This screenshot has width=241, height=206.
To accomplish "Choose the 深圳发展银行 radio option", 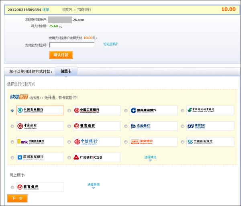I will (x=12, y=157).
